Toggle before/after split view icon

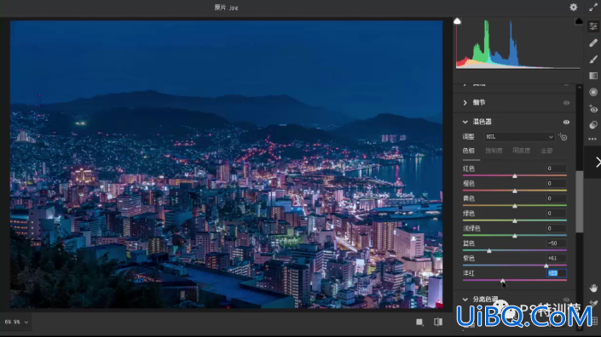pyautogui.click(x=438, y=322)
